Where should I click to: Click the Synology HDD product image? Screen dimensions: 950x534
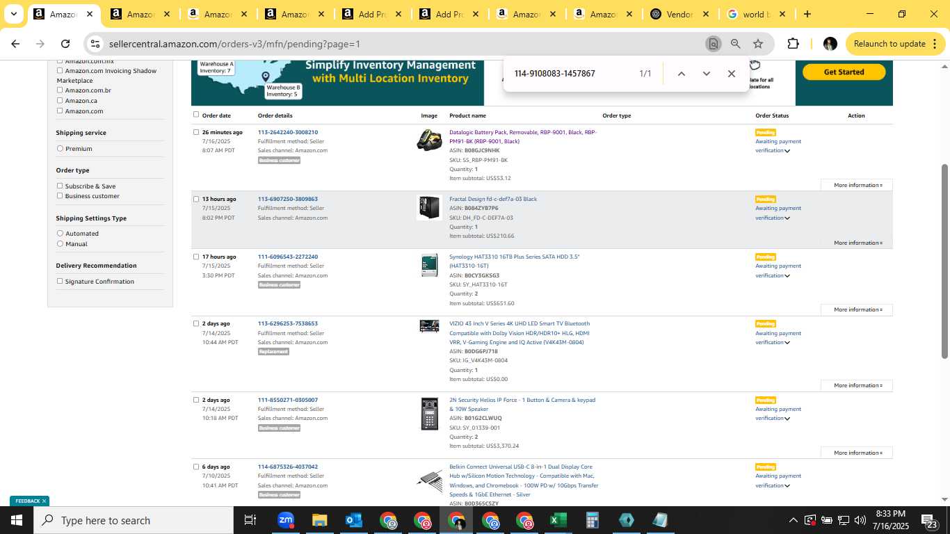click(429, 265)
